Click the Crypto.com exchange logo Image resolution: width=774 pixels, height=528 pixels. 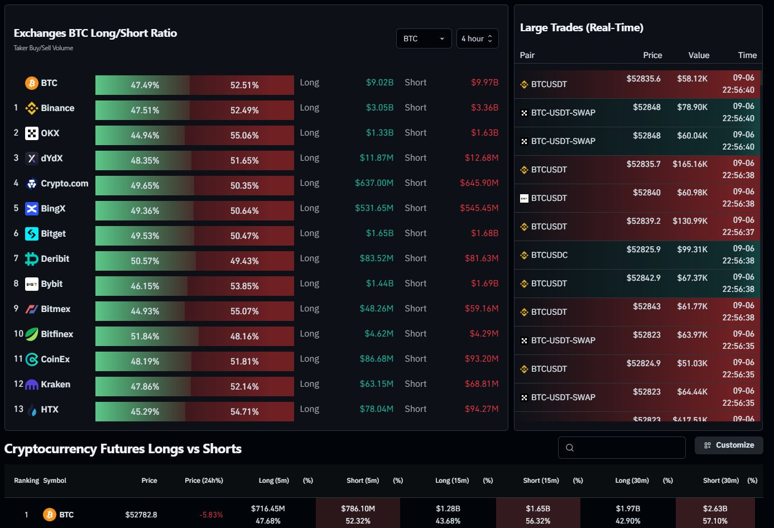pyautogui.click(x=32, y=184)
